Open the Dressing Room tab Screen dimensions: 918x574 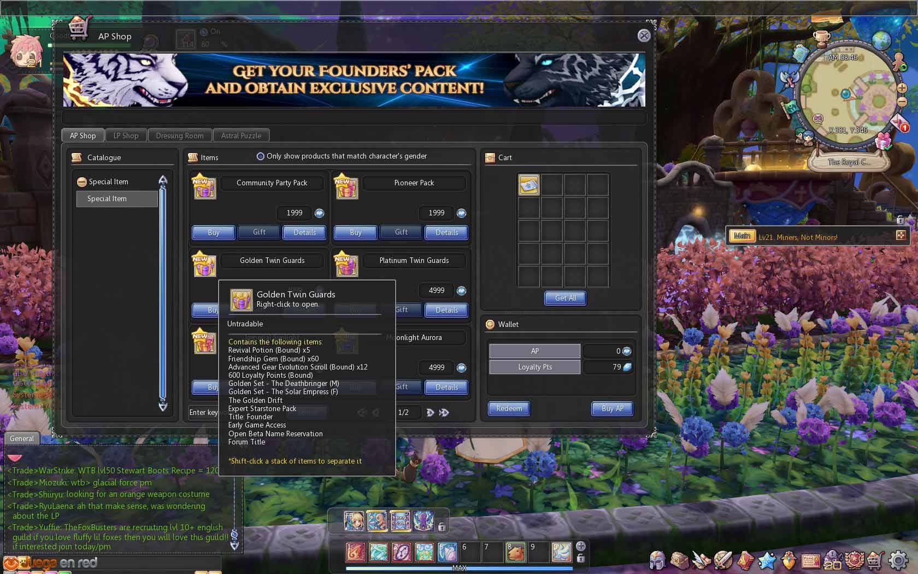[179, 136]
